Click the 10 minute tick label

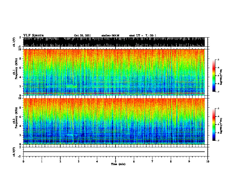(208, 161)
